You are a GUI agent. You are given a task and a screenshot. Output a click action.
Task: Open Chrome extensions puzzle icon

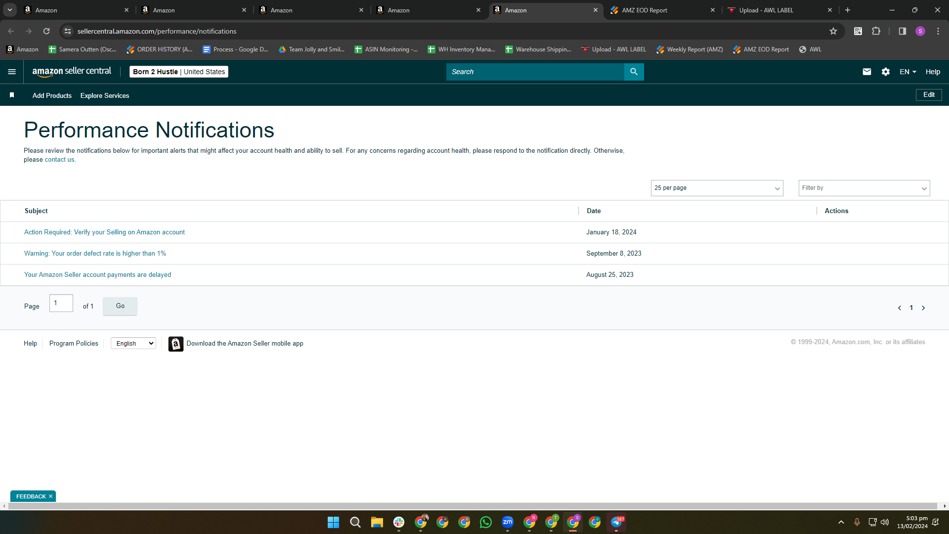tap(876, 31)
